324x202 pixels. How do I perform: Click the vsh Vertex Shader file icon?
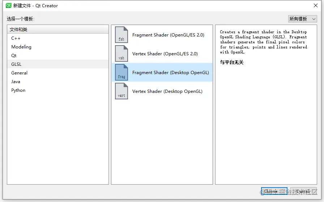tap(121, 53)
